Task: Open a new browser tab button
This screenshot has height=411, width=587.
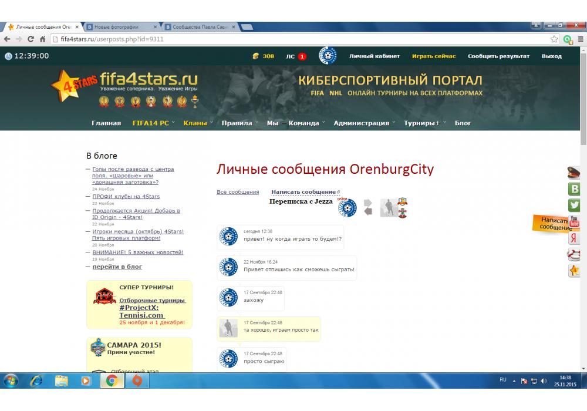Action: coord(247,27)
